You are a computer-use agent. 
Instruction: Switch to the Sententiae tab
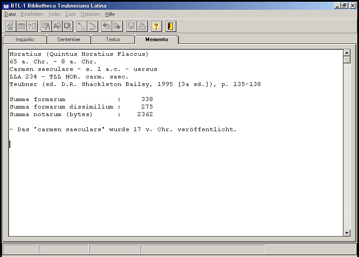[x=69, y=39]
